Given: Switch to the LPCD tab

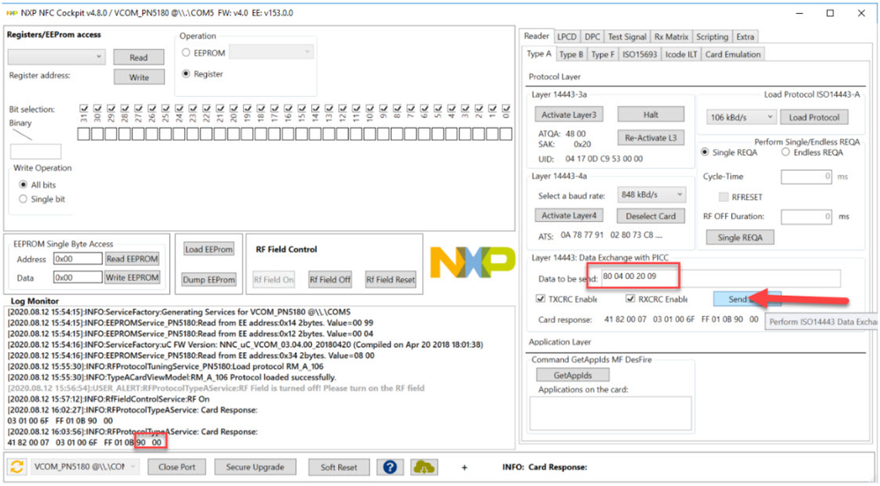Looking at the screenshot, I should pos(566,36).
